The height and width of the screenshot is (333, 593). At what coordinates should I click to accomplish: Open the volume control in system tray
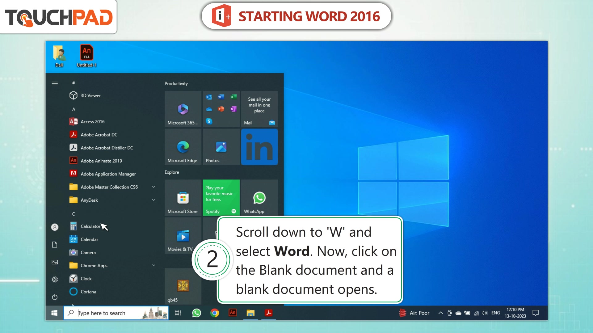[x=484, y=313]
